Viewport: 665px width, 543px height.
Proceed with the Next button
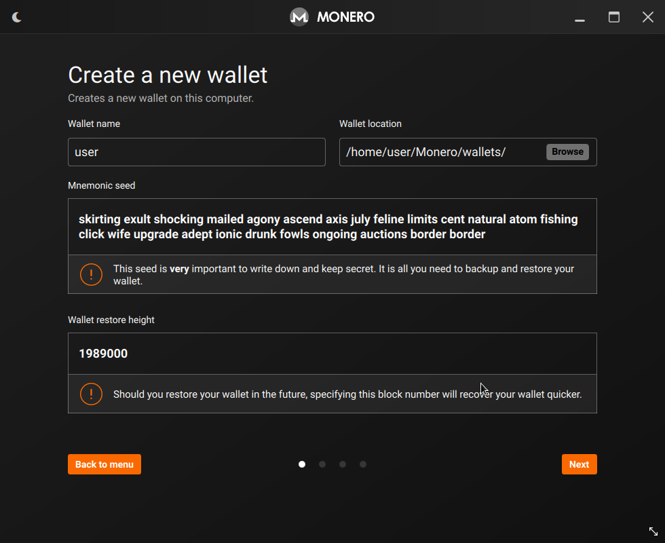tap(579, 464)
